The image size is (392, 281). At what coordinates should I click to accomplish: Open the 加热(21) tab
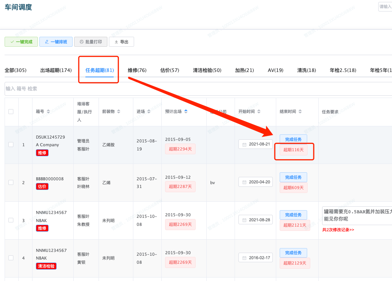245,70
